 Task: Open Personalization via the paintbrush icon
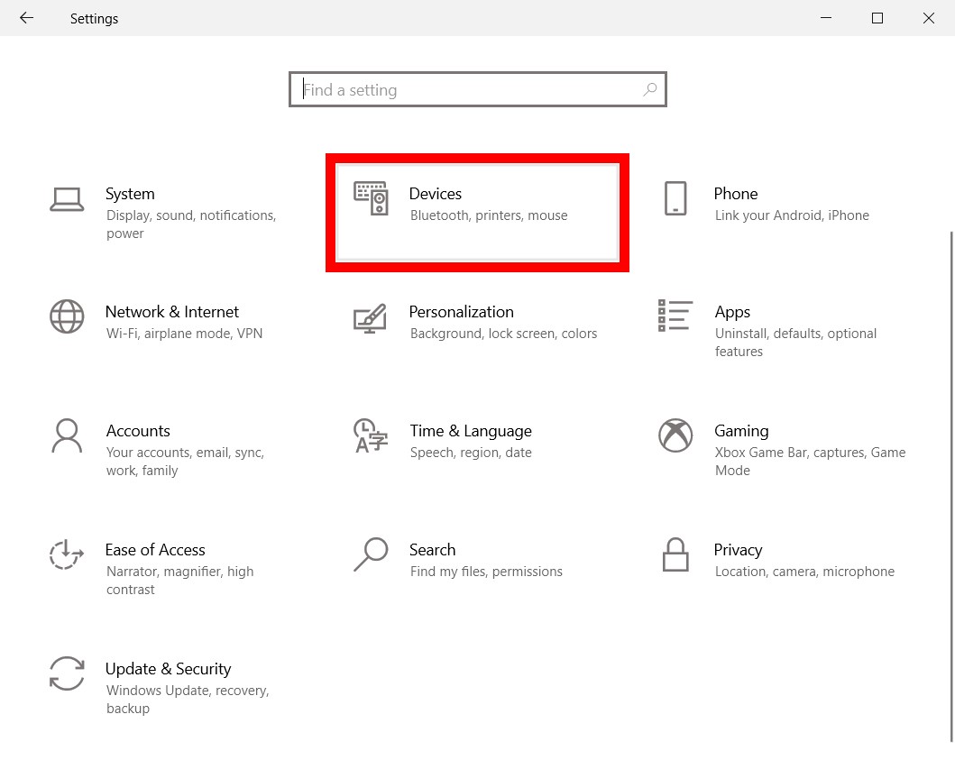pos(370,318)
